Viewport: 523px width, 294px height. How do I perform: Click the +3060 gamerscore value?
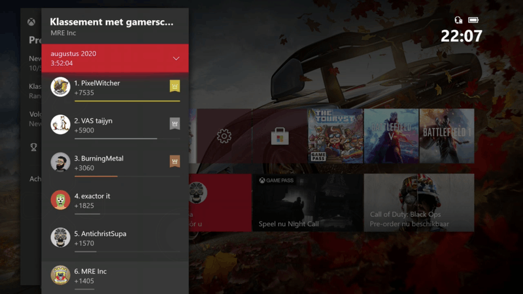coord(84,168)
